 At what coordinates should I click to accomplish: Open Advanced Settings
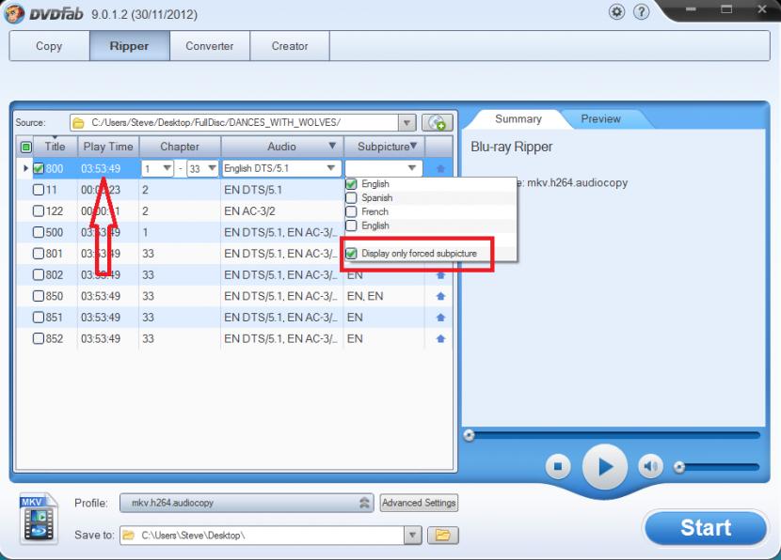tap(419, 503)
